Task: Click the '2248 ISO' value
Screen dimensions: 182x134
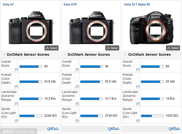Action: [x=51, y=116]
